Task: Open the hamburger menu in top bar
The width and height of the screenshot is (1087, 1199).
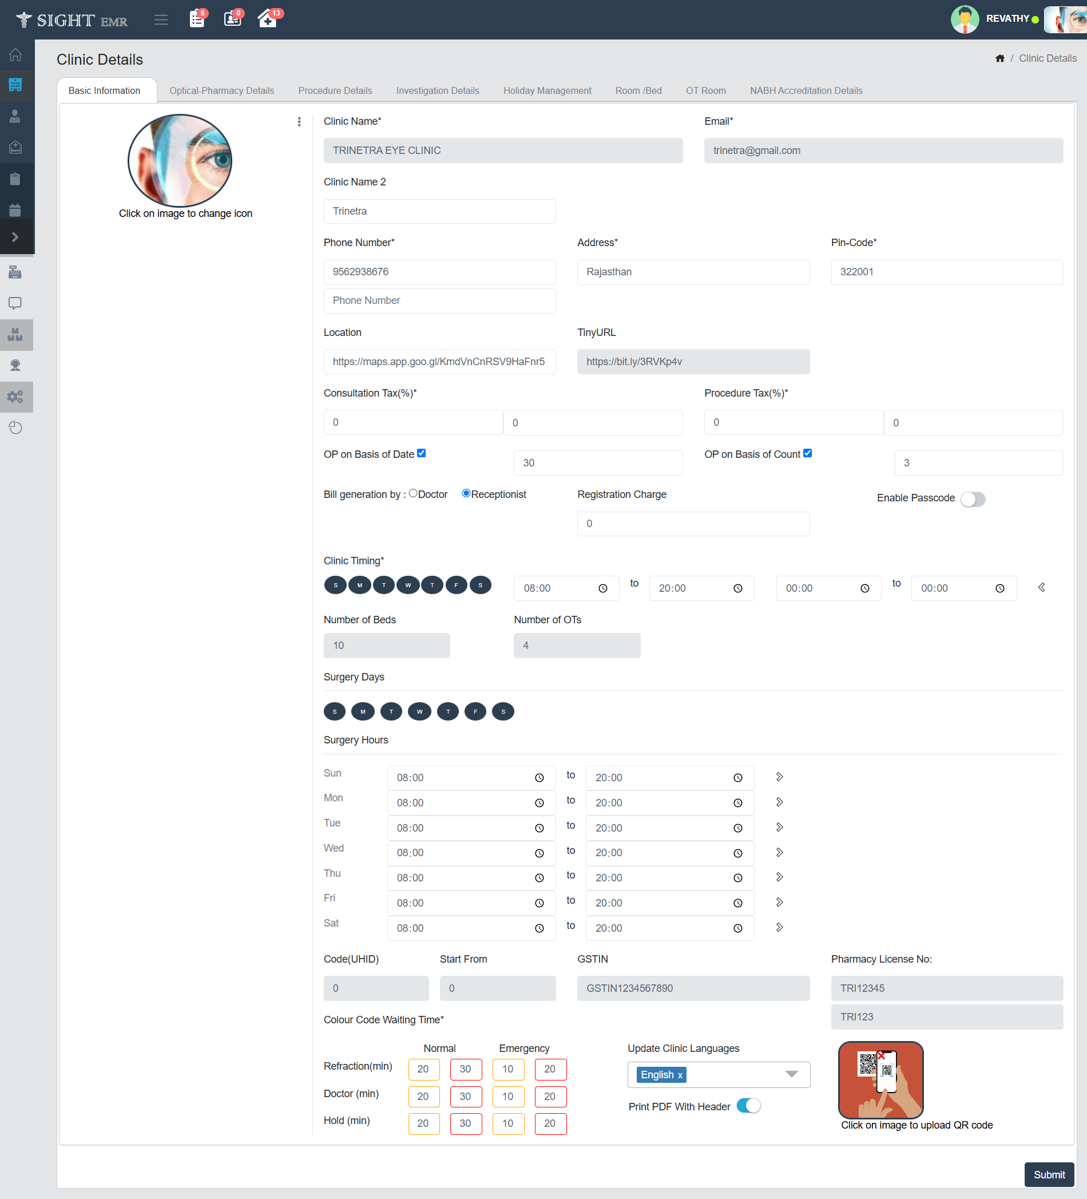Action: 161,19
